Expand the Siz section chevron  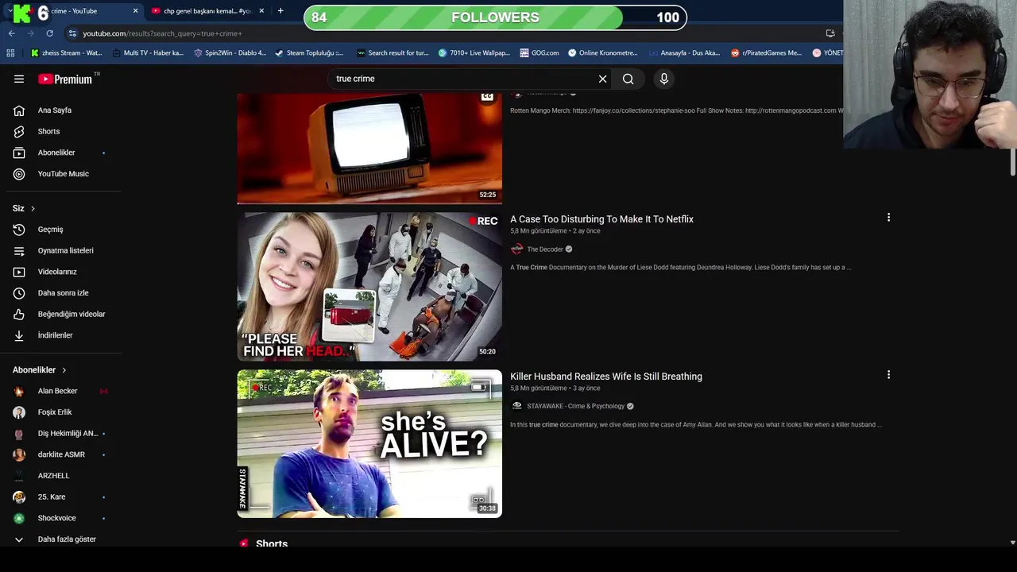33,208
